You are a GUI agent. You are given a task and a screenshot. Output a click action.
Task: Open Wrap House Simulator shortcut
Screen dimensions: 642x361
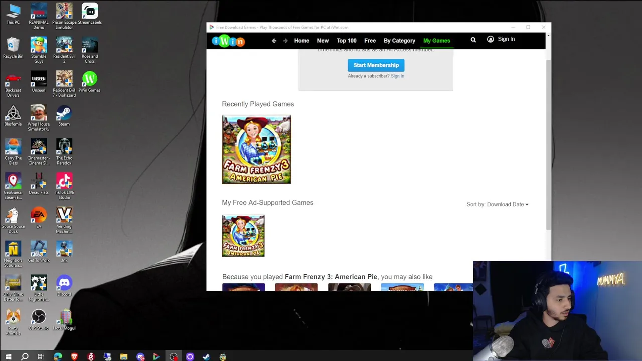[39, 118]
